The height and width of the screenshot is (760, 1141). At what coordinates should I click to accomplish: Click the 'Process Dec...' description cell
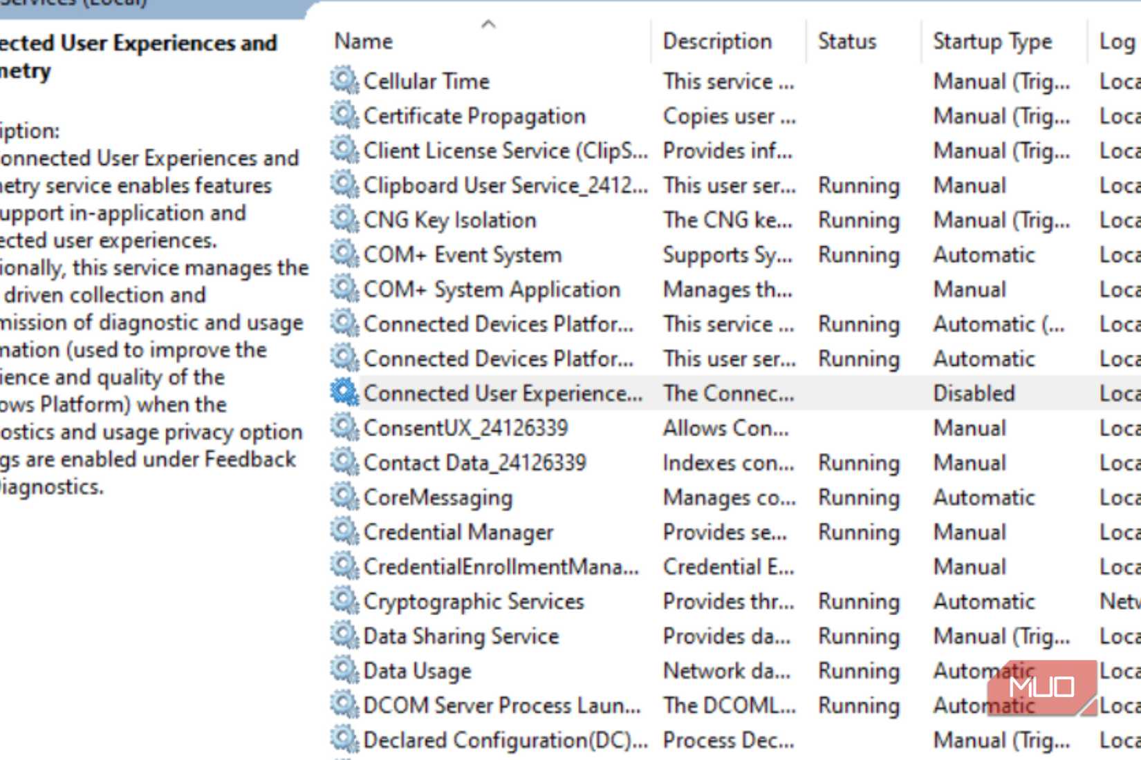point(728,740)
